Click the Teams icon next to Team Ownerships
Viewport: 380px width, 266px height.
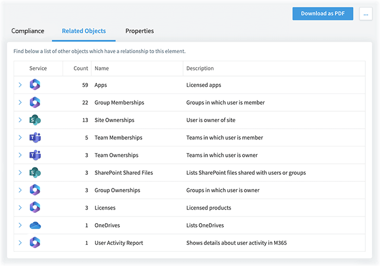pos(35,155)
